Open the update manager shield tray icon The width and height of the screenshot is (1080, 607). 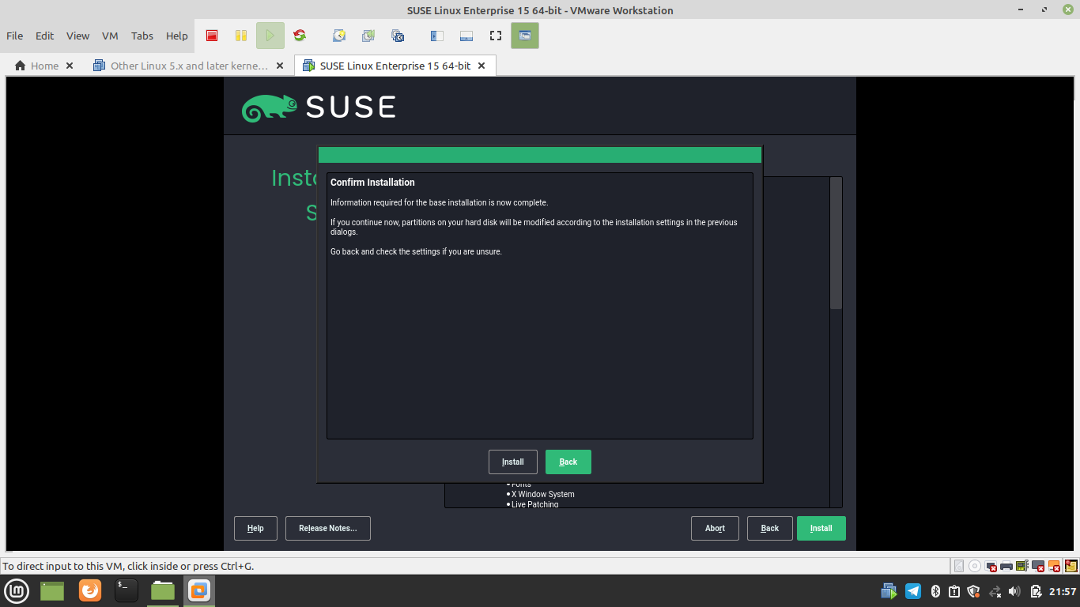point(973,591)
